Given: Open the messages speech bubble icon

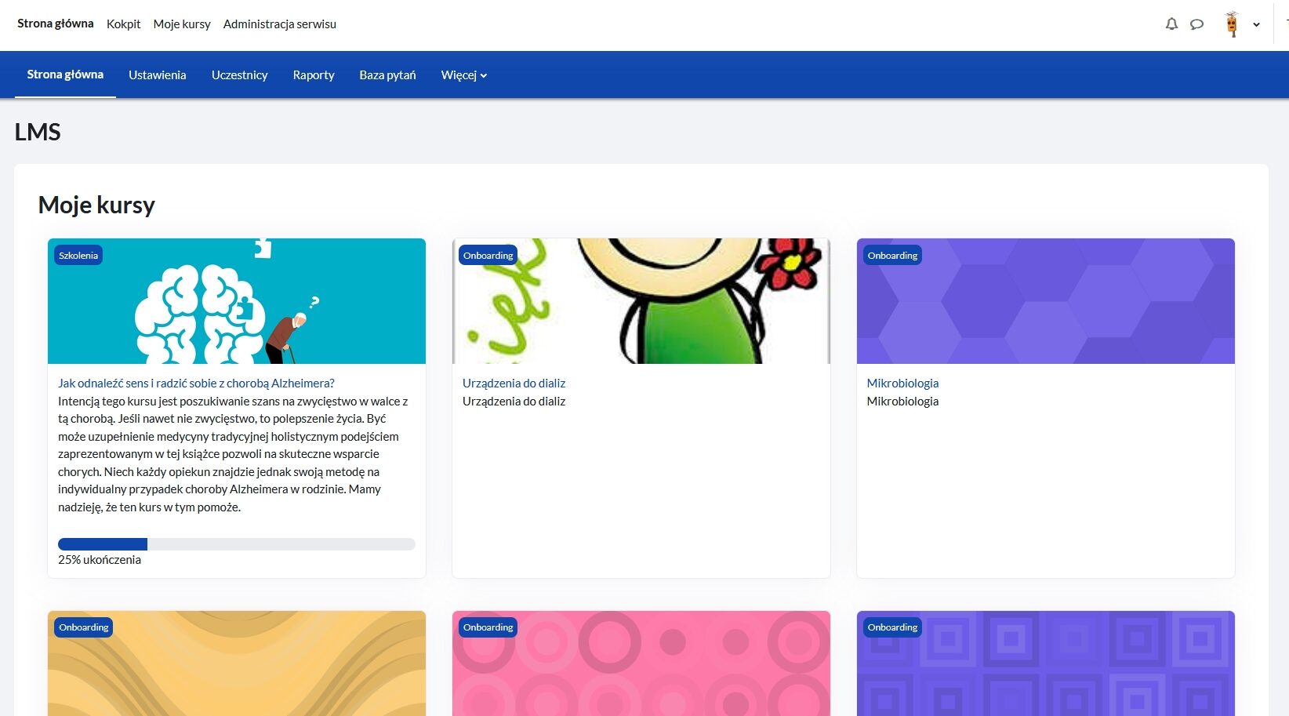Looking at the screenshot, I should (1196, 24).
